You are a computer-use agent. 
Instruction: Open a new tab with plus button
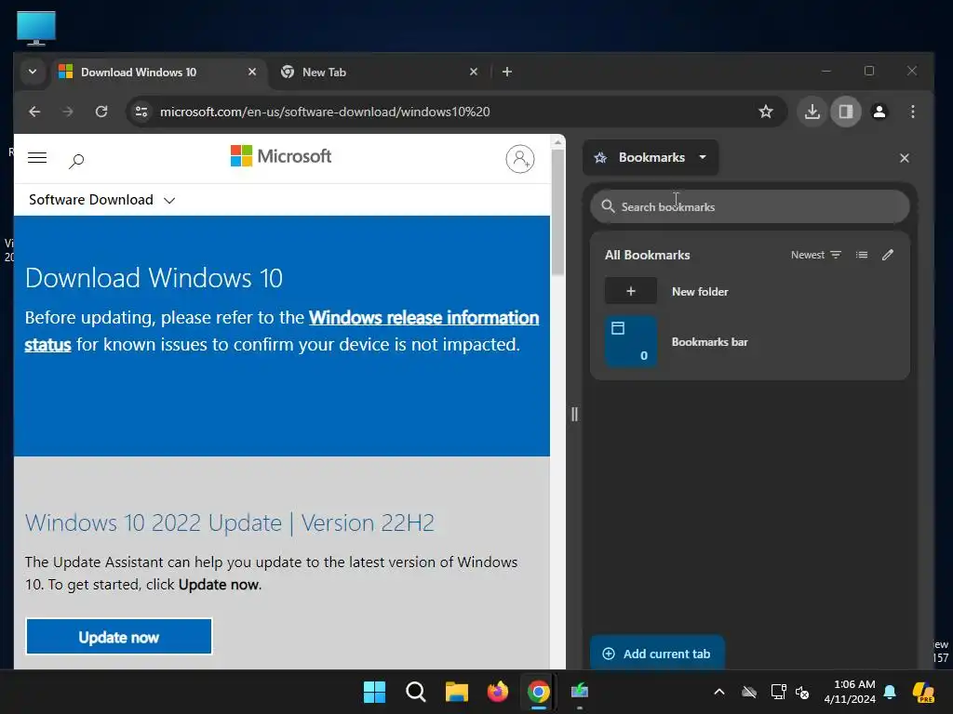(507, 72)
